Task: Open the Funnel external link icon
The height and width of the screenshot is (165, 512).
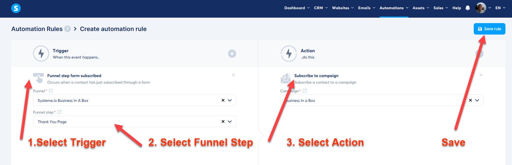Action: point(51,91)
